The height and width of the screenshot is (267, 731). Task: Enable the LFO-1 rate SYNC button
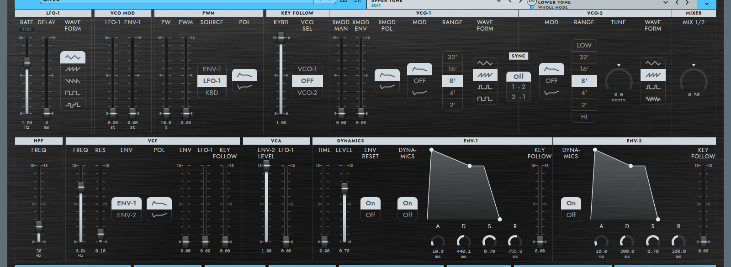tap(27, 30)
